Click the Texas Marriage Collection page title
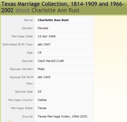This screenshot has width=127, height=122. tap(62, 7)
